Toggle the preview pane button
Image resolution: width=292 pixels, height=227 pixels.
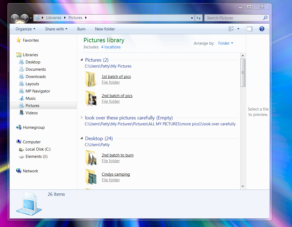coord(249,29)
